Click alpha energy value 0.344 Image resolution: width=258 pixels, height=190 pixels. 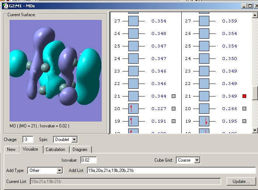click(x=159, y=96)
